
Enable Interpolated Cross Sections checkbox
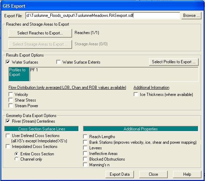point(8,147)
